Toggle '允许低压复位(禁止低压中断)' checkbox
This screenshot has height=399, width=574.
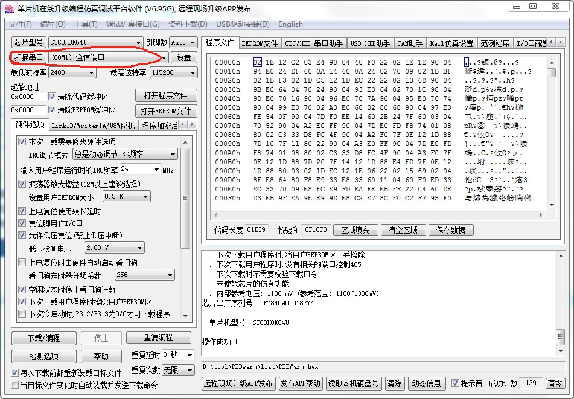pyautogui.click(x=22, y=235)
